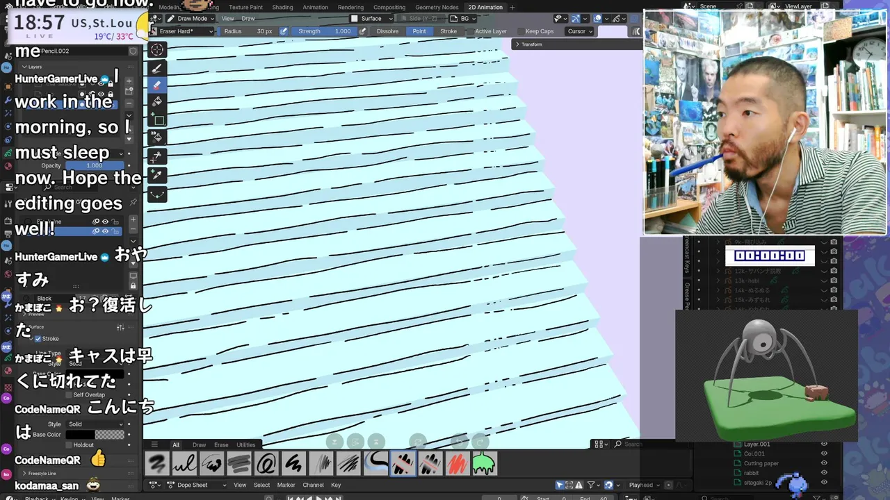Open the Solid style dropdown
The width and height of the screenshot is (890, 500).
click(x=96, y=424)
